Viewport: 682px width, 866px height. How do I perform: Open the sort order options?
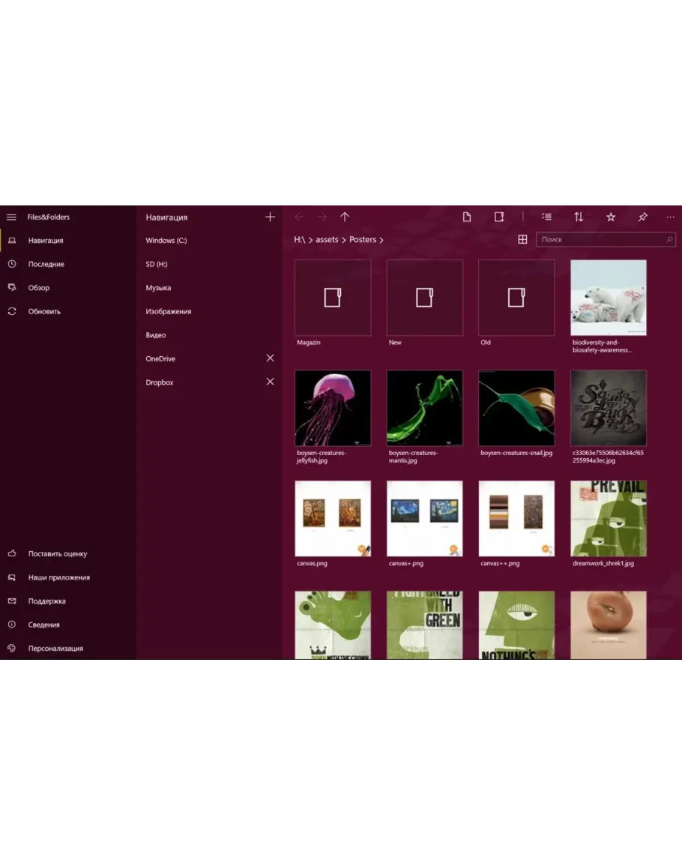579,217
